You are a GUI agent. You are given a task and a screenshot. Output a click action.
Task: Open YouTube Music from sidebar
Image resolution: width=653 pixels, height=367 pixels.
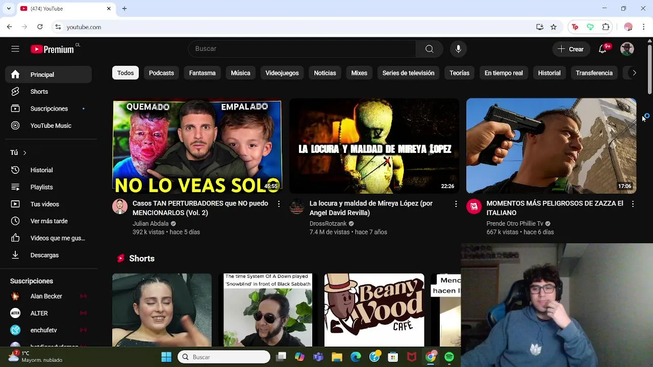pos(49,126)
